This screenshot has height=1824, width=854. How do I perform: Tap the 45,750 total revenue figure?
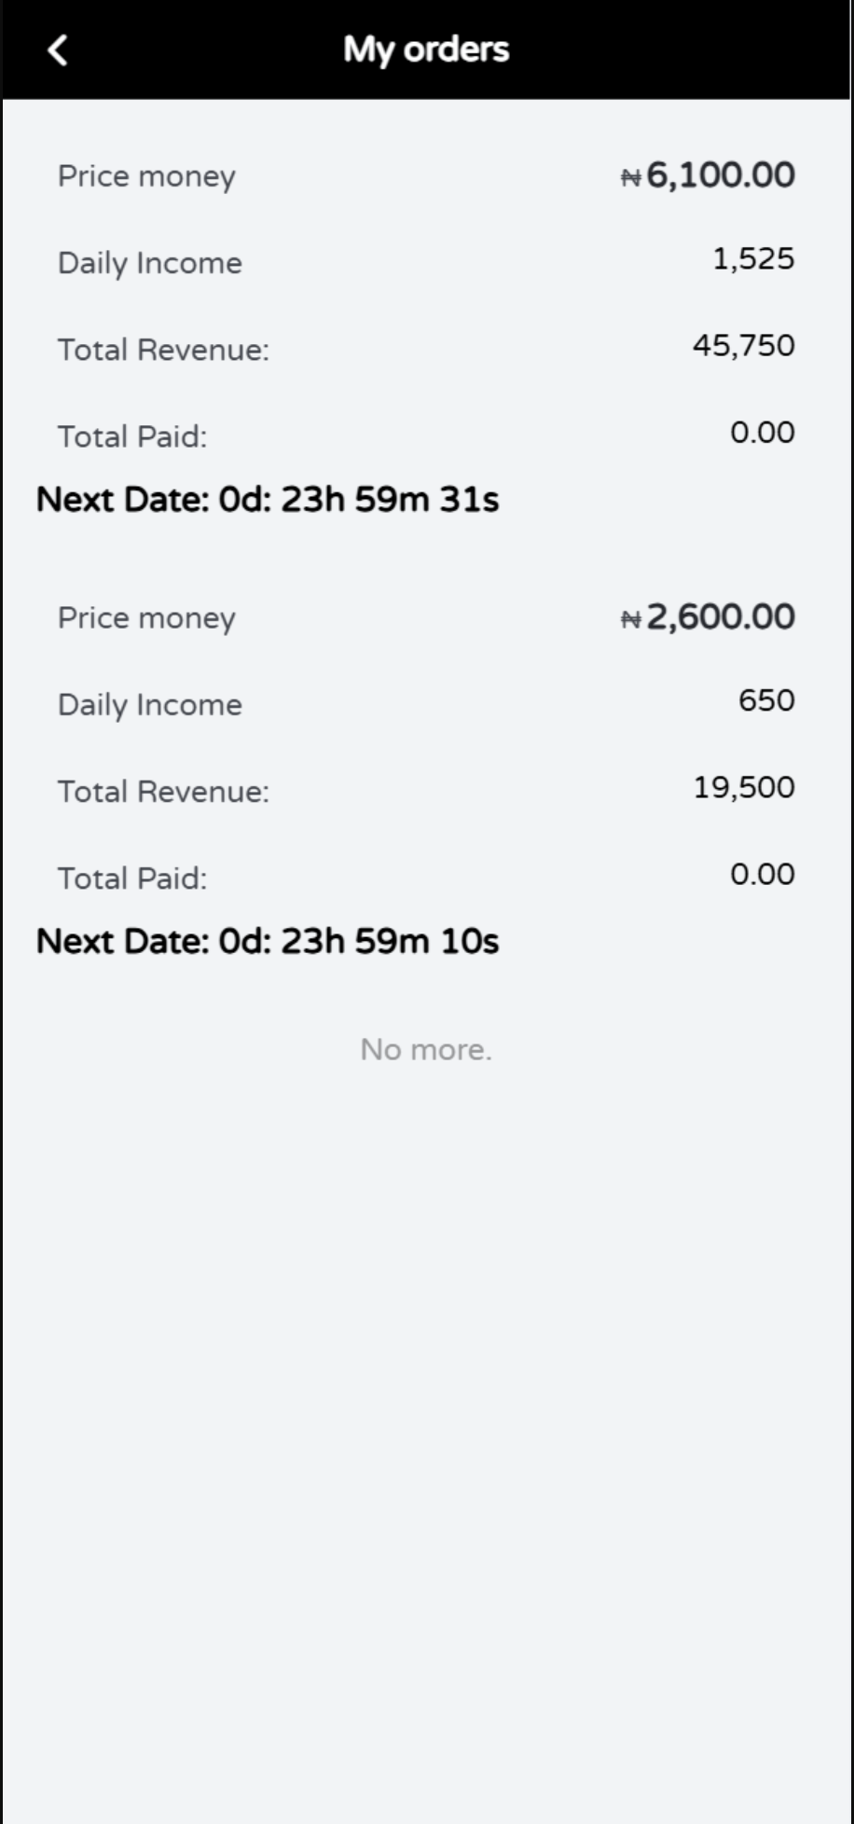[x=743, y=346]
